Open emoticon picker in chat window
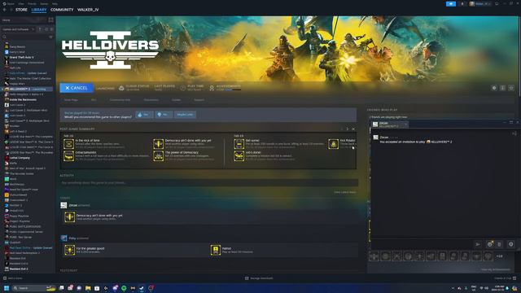The width and height of the screenshot is (521, 293). pyautogui.click(x=490, y=244)
